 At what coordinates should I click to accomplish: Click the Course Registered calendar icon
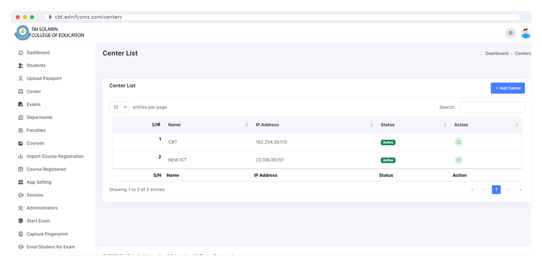(x=20, y=169)
